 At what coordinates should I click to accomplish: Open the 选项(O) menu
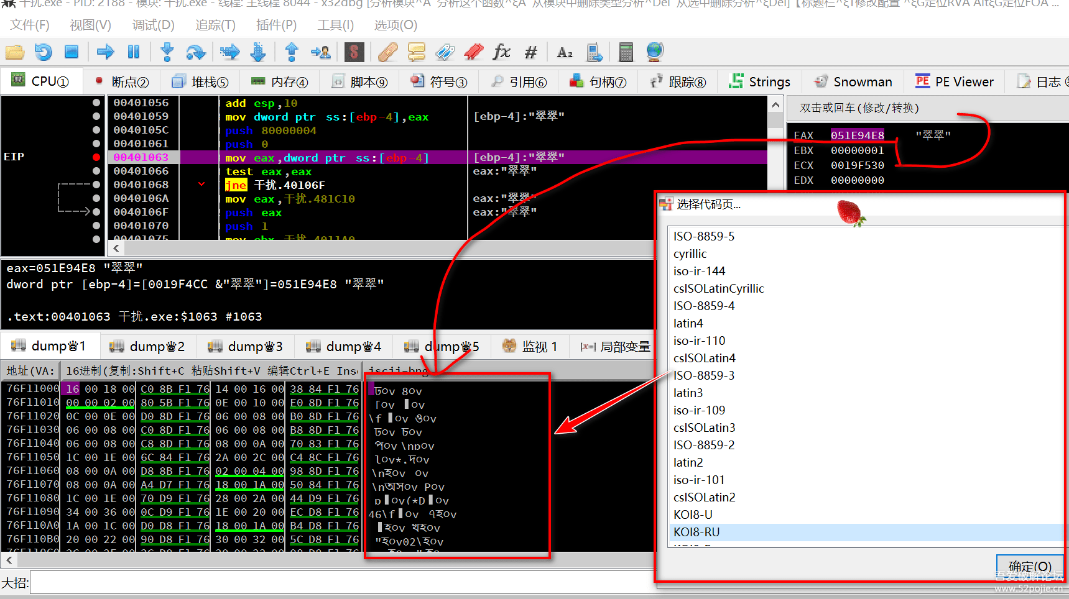point(396,25)
